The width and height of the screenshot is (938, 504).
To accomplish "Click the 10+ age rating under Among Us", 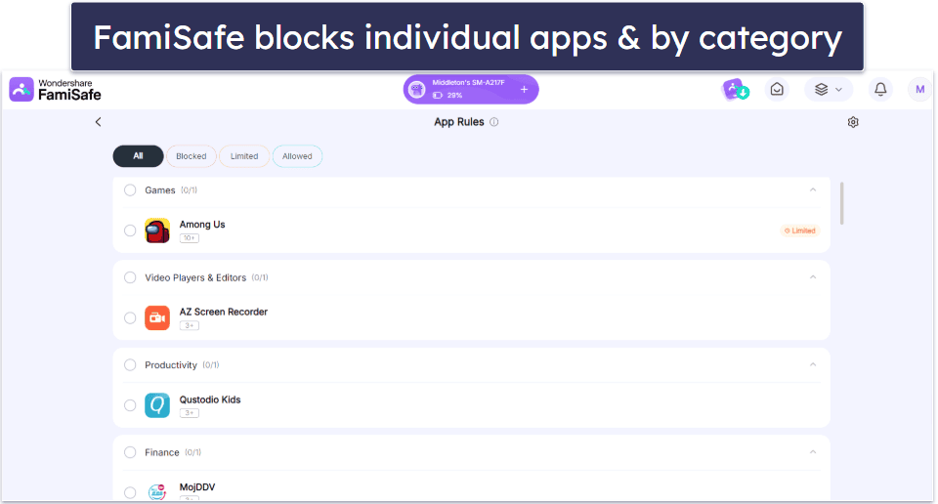I will click(x=189, y=238).
